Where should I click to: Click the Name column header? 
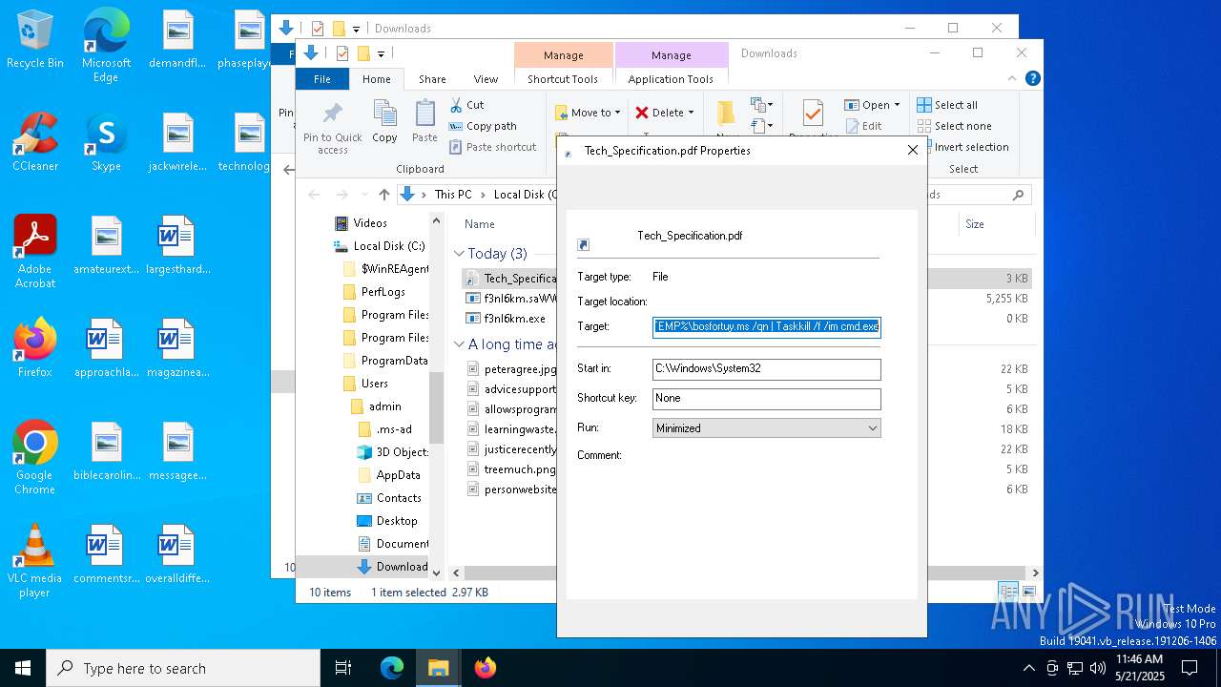[480, 224]
